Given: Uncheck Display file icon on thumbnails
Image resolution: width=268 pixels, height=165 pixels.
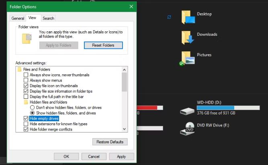Looking at the screenshot, I should pos(26,86).
